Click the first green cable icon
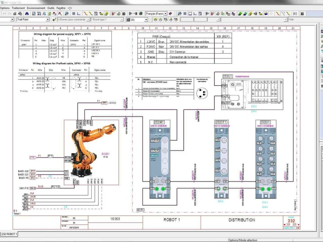The width and height of the screenshot is (323, 242). point(240,14)
